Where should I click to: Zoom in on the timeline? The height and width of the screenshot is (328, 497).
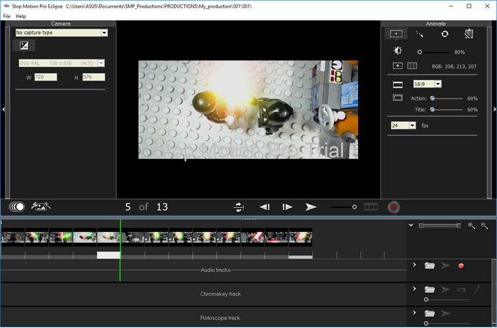point(471,226)
